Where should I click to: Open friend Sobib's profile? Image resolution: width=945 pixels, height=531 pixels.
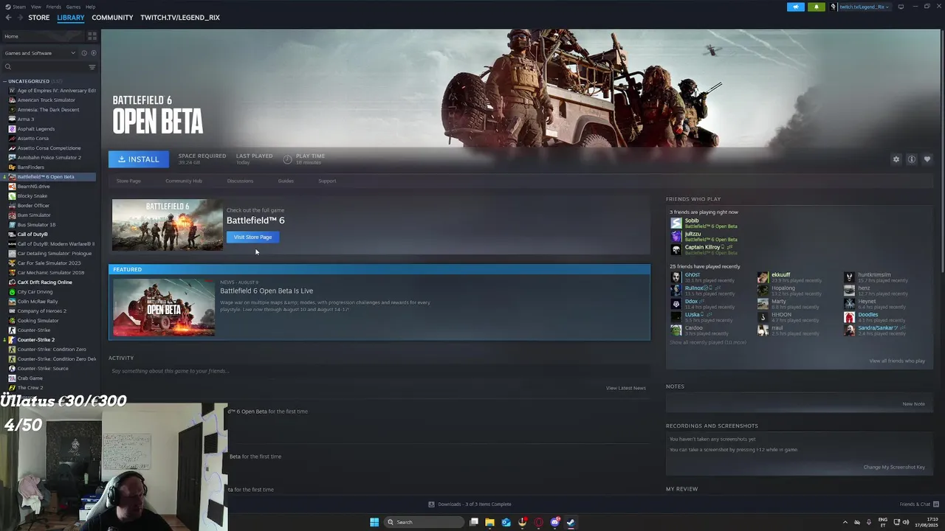click(x=692, y=221)
